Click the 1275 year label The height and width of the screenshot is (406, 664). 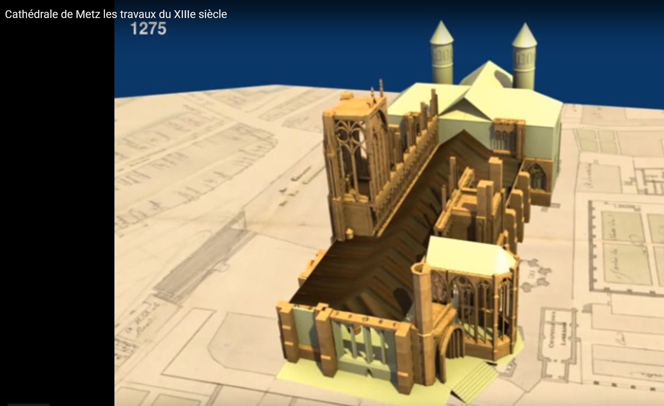148,29
